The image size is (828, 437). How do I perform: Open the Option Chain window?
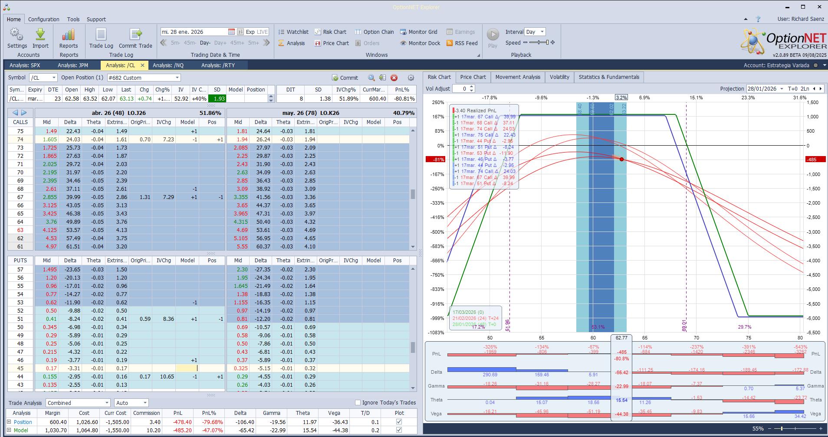[x=374, y=32]
